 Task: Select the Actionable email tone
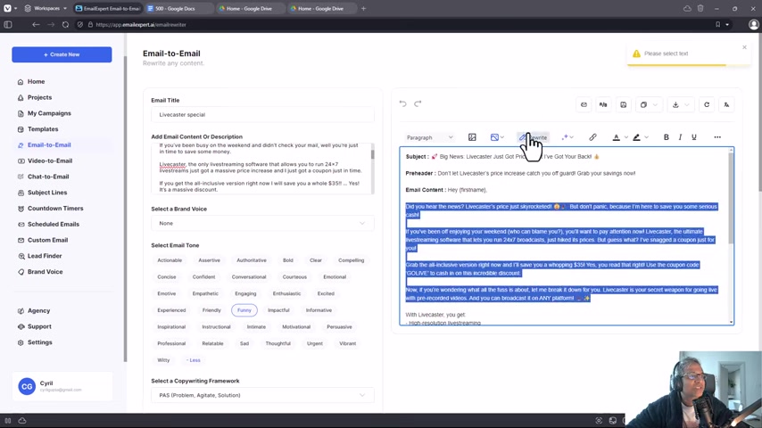pos(170,260)
